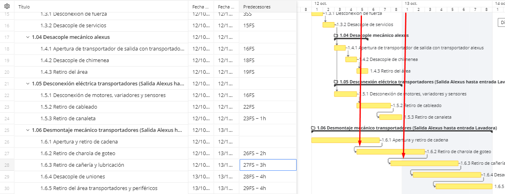
Task: Select the yellow bar for 1.4.2 Desacople de chimenea
Action: 351,59
